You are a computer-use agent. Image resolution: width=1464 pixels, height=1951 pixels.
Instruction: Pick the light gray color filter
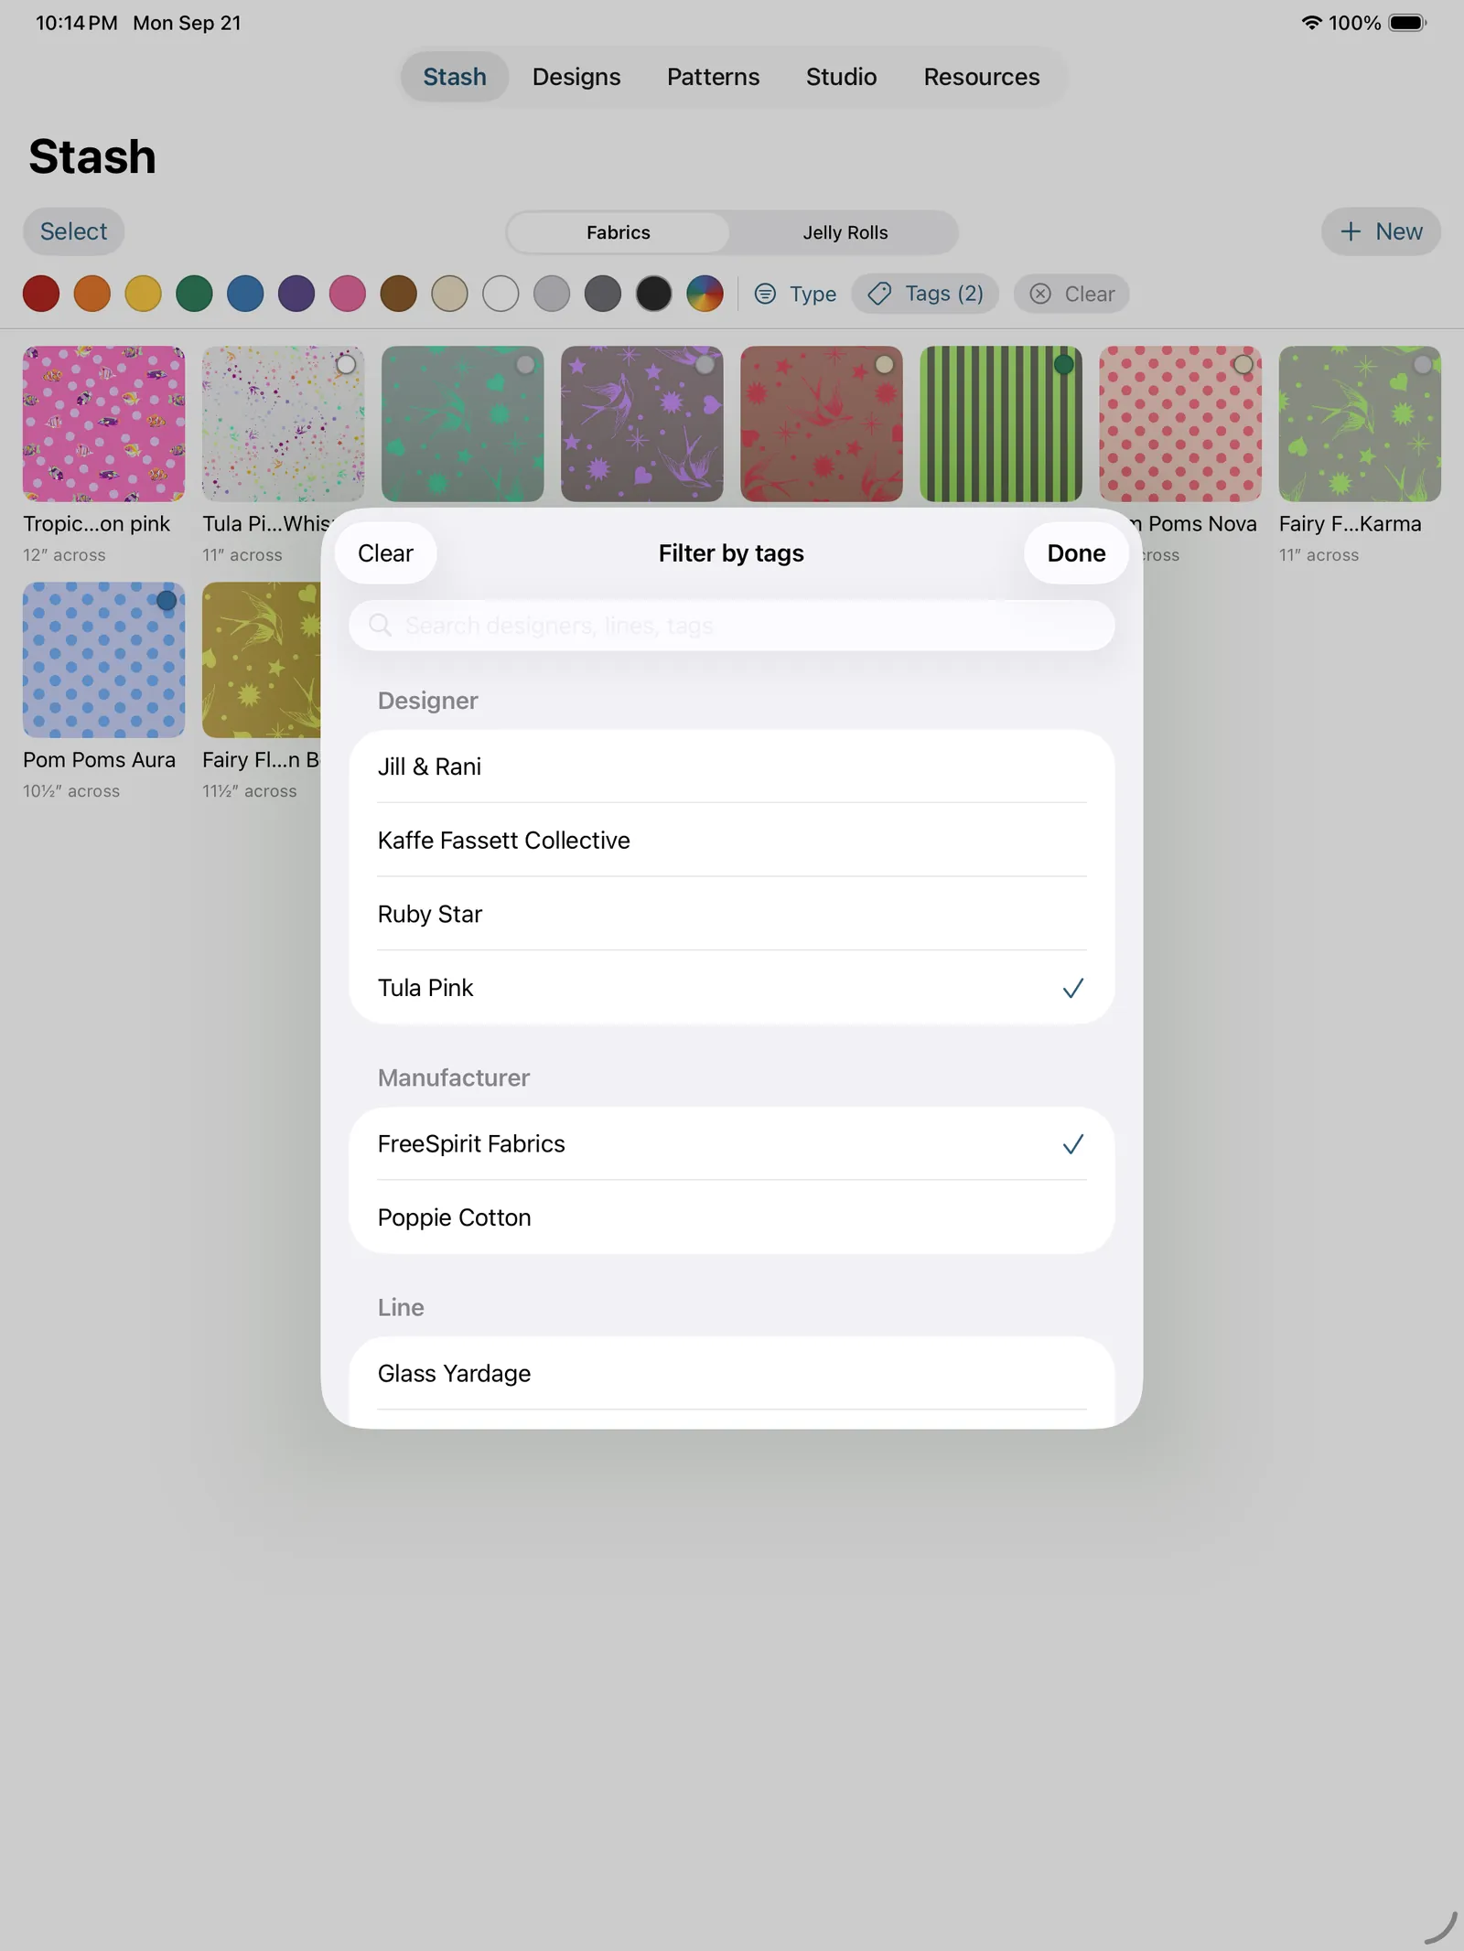[x=552, y=294]
